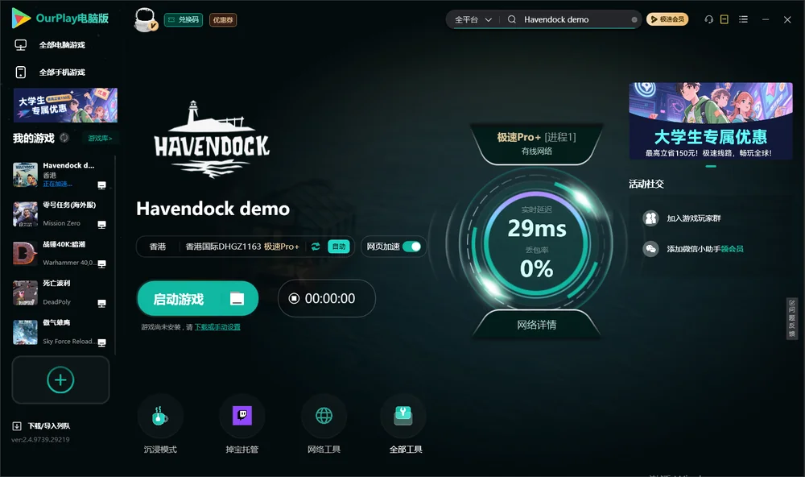Click the 下载/导入列队 download icon
Screen dimensions: 805x477
(17, 426)
